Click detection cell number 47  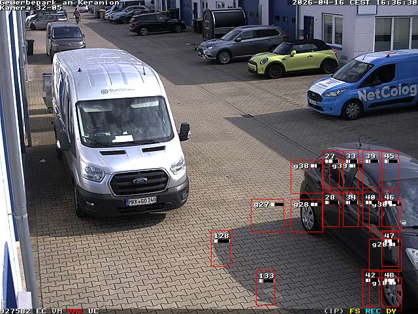391,249
